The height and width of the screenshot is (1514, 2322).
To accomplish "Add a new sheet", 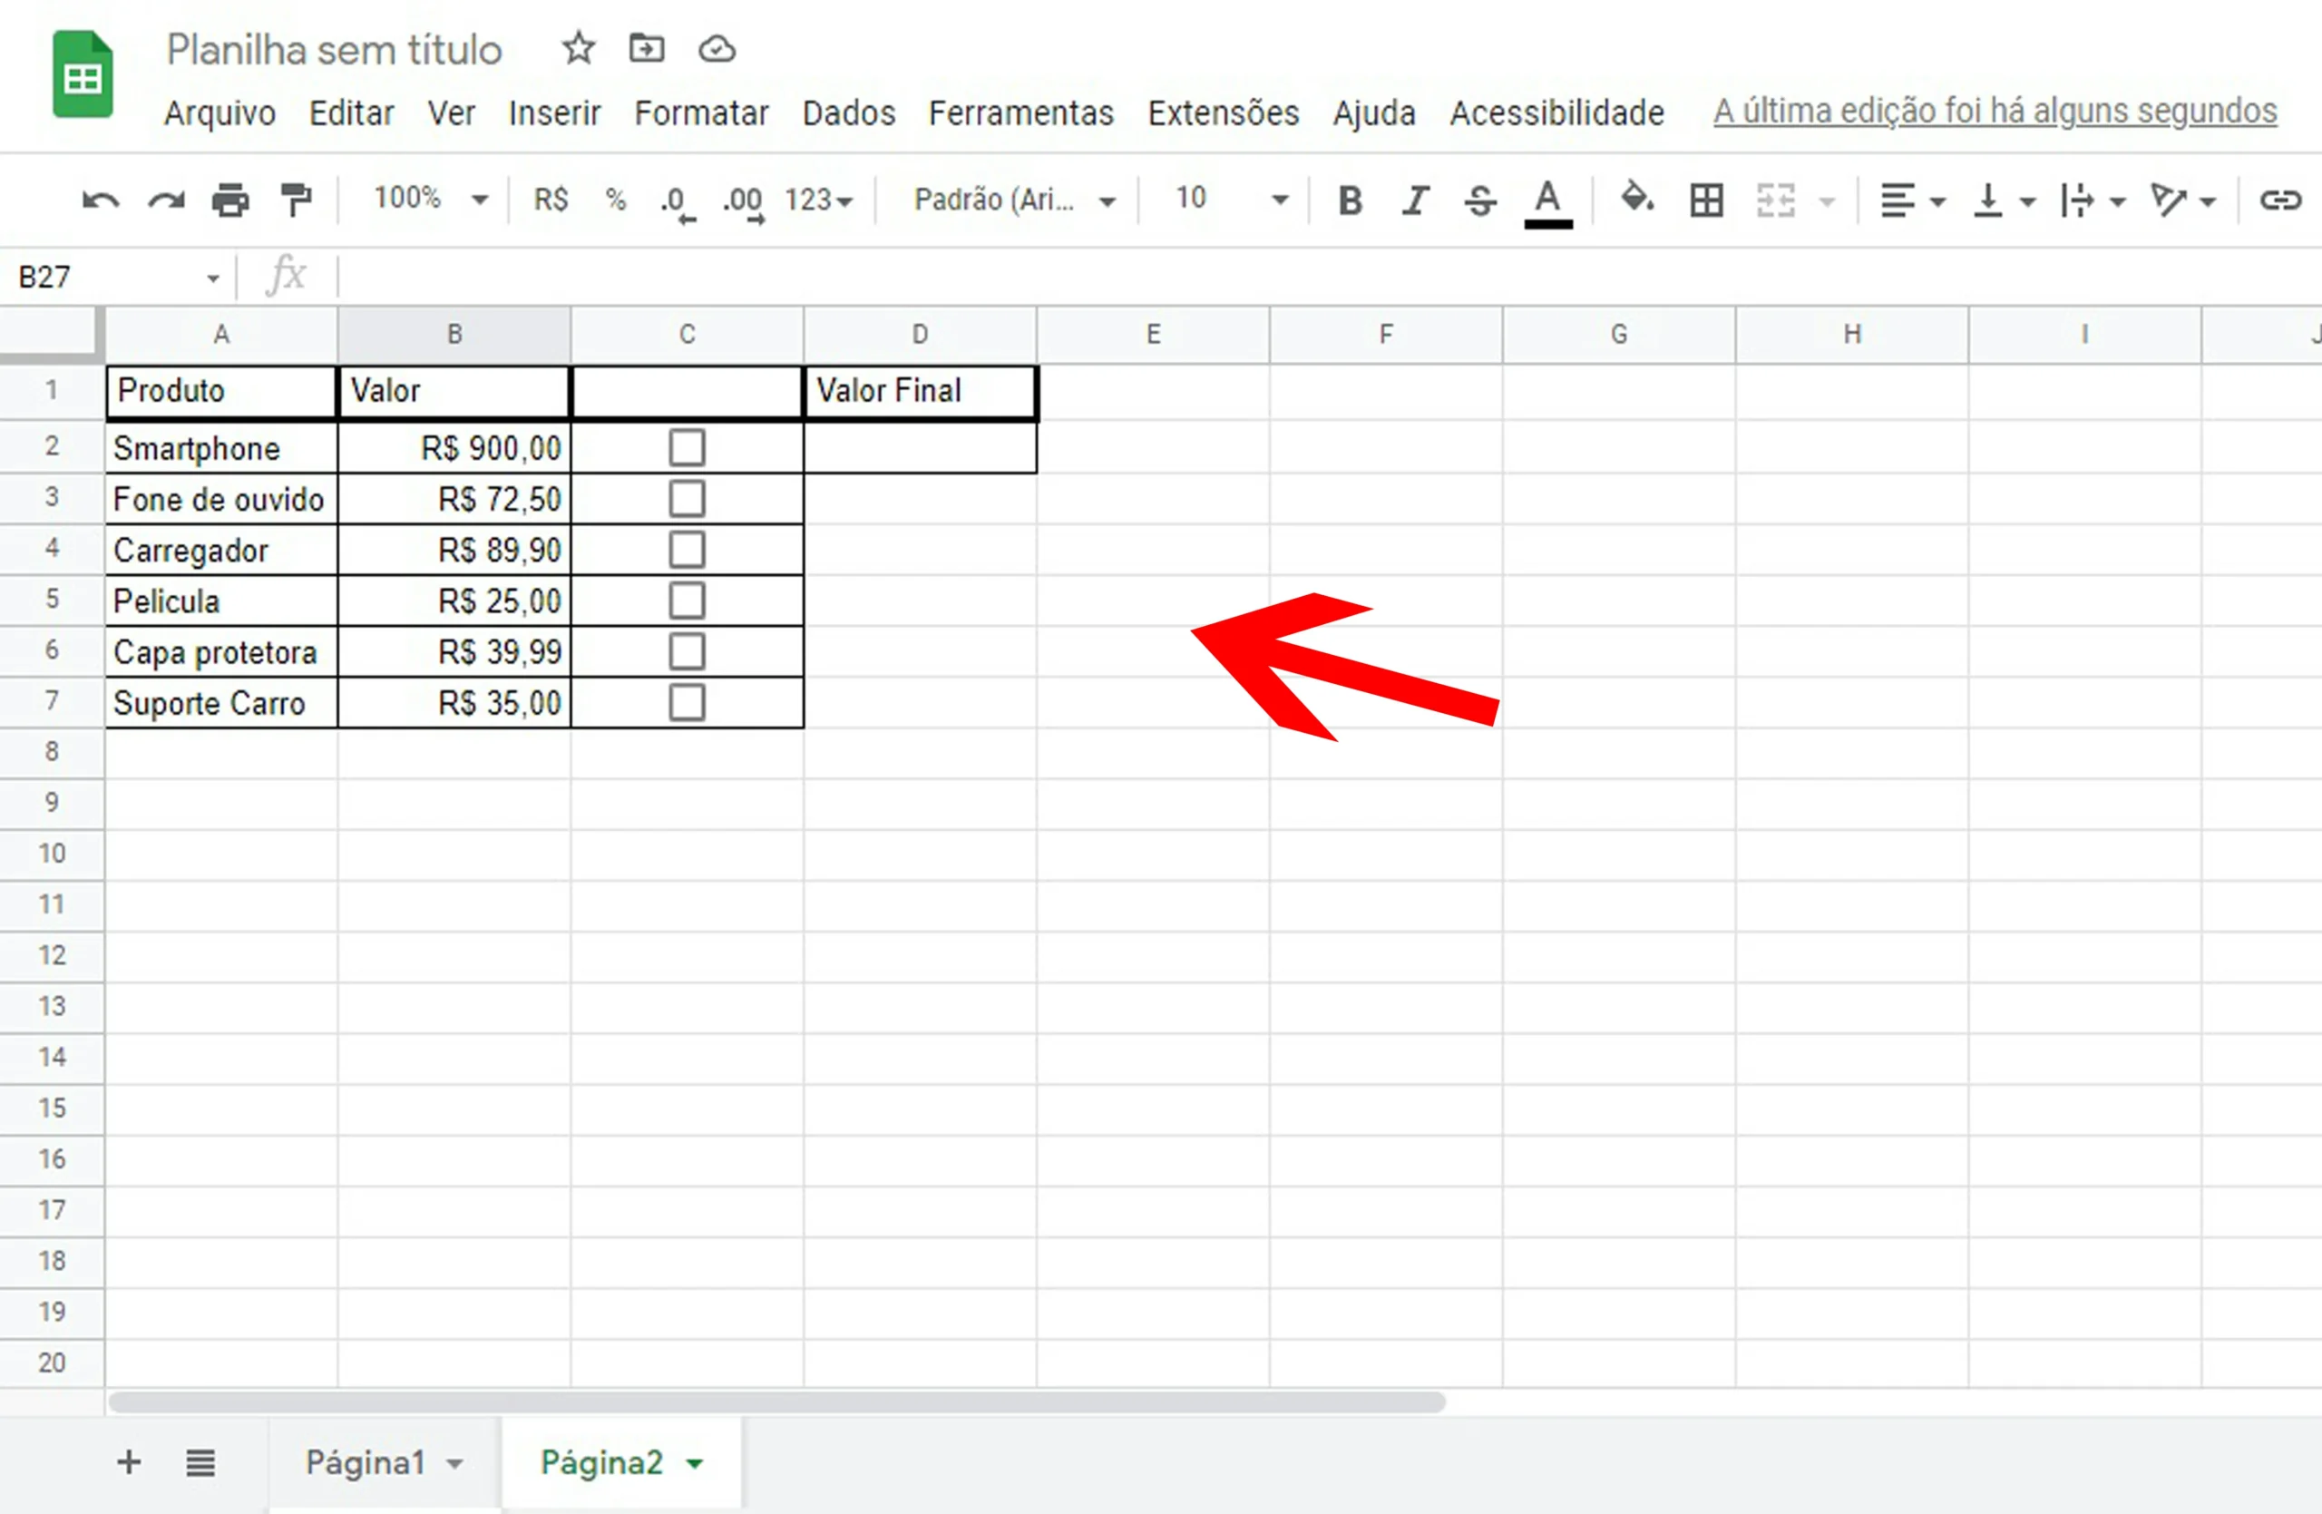I will click(129, 1462).
